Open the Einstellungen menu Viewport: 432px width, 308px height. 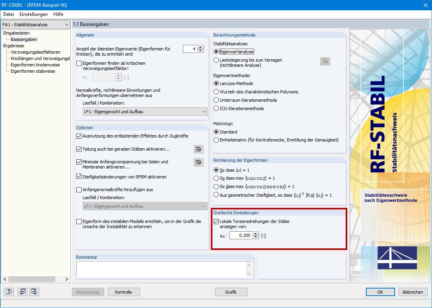33,14
